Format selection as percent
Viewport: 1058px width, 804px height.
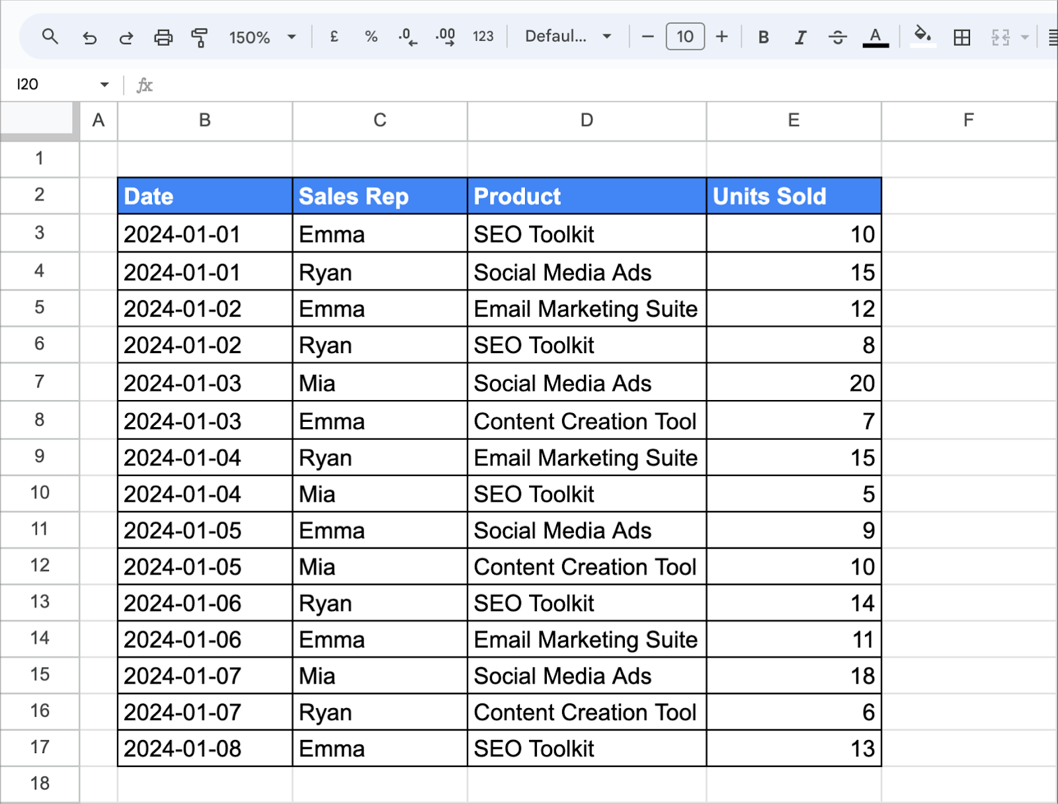click(370, 37)
